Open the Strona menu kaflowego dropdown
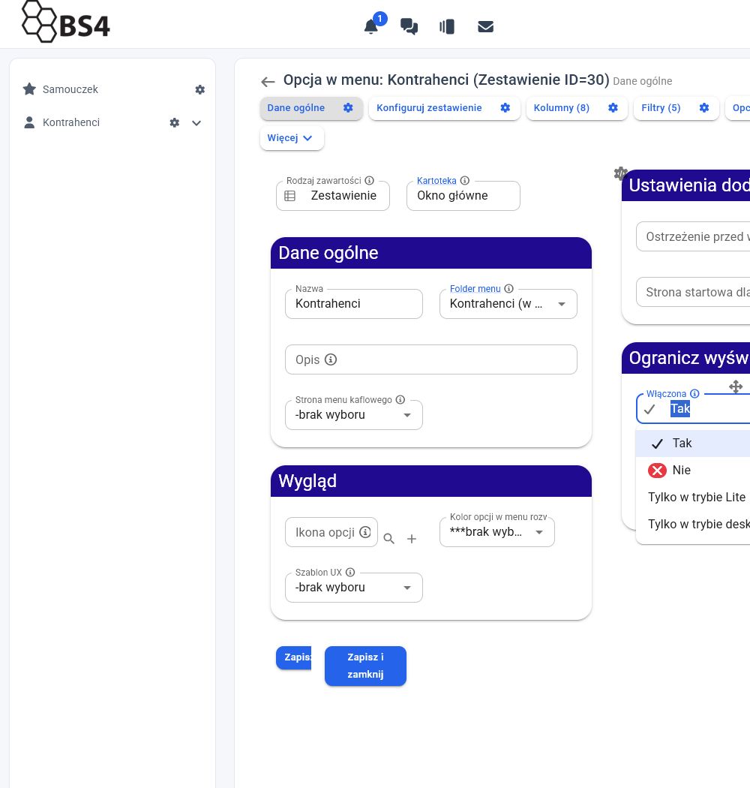The height and width of the screenshot is (788, 750). [x=354, y=414]
